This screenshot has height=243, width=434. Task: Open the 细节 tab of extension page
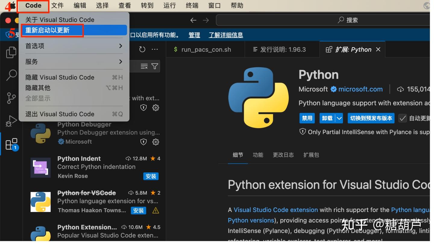pyautogui.click(x=238, y=155)
